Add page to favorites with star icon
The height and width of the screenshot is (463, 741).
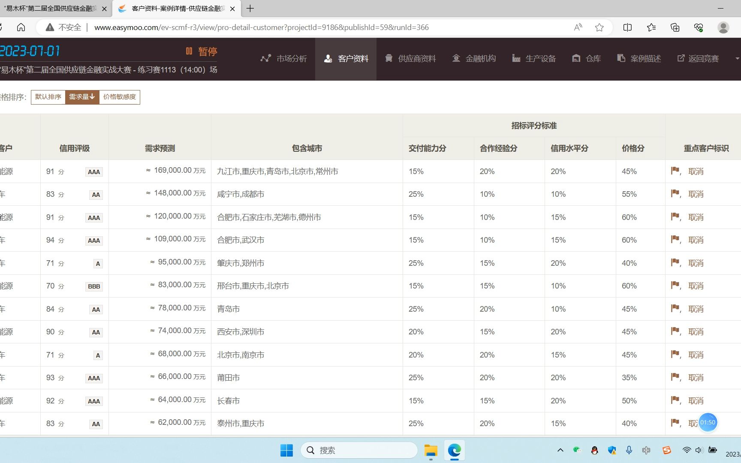point(599,27)
